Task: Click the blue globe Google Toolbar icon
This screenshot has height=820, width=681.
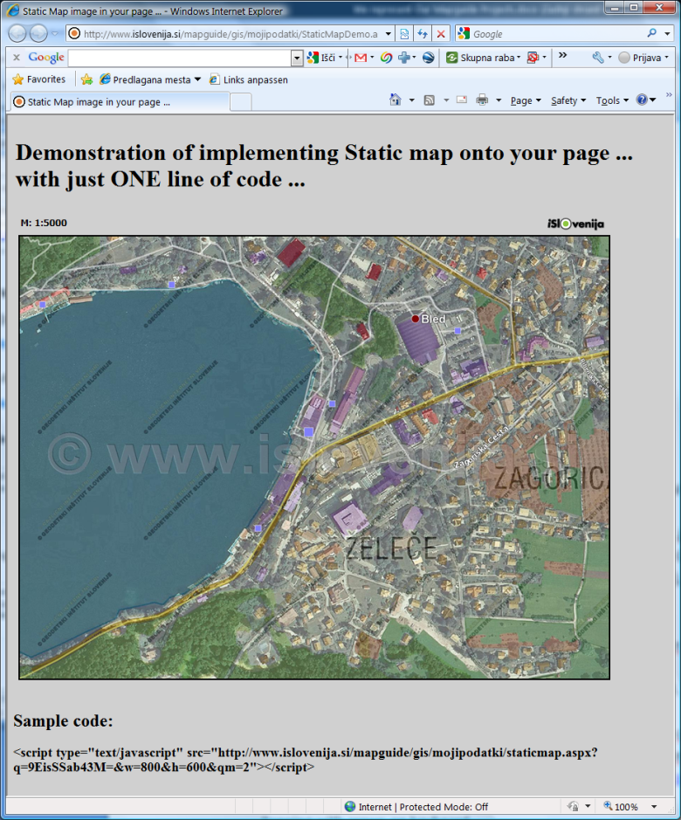Action: point(429,58)
